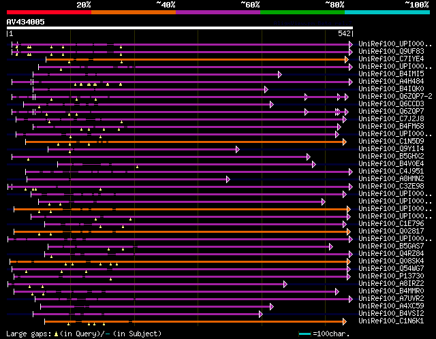Click the red 20% legend color segment
The height and width of the screenshot is (339, 436).
(49, 12)
